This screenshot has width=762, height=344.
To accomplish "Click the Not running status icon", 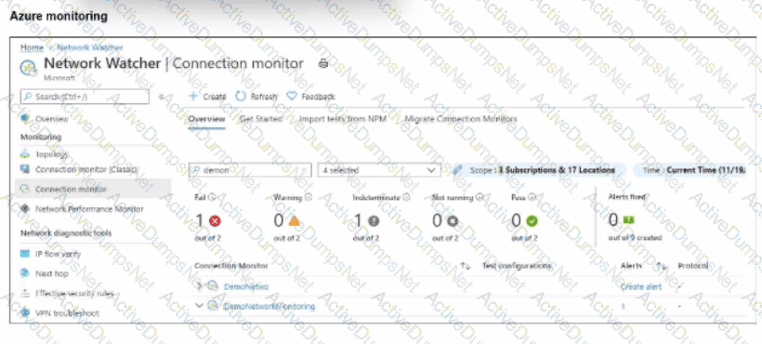I will coord(453,221).
